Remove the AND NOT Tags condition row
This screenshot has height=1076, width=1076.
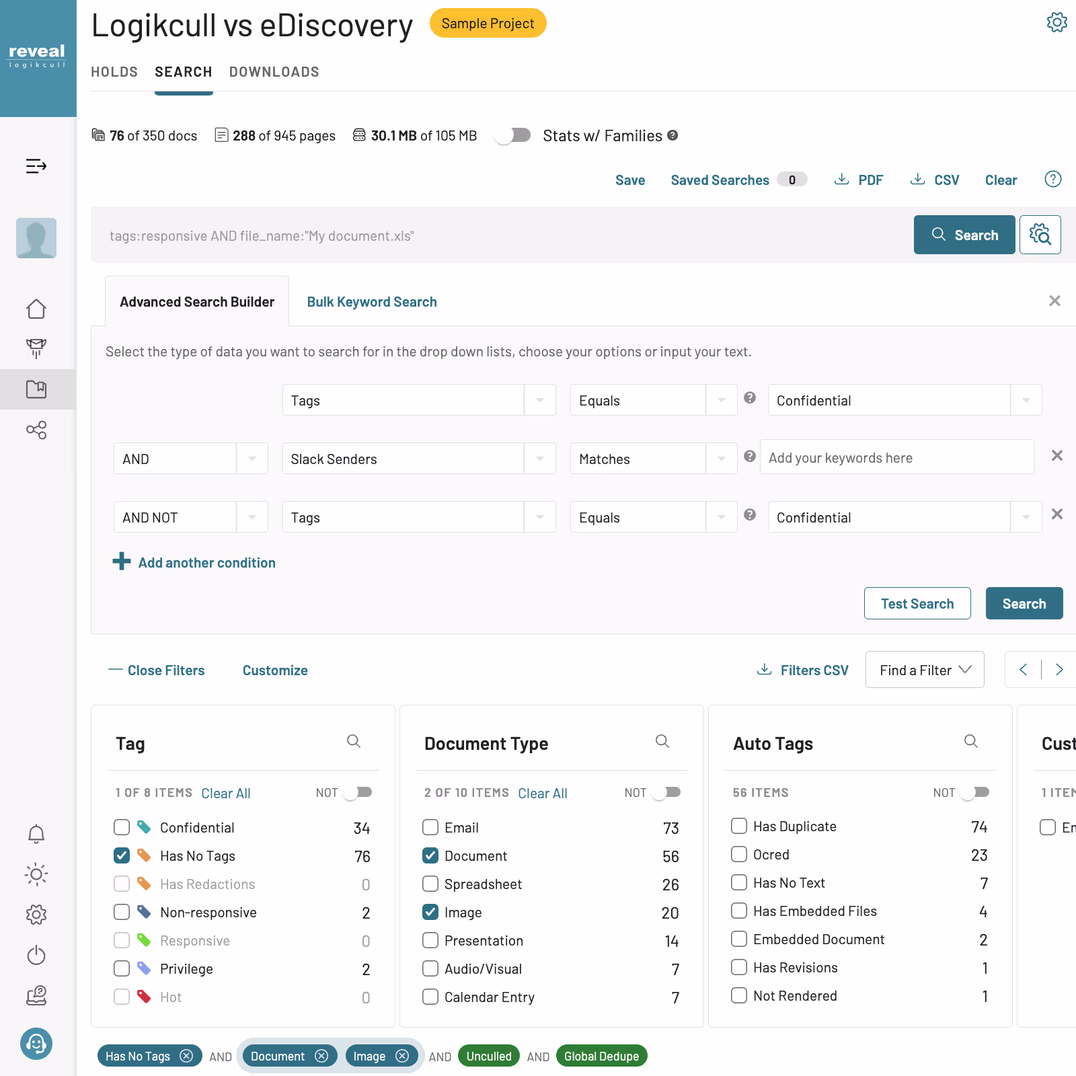click(1057, 514)
